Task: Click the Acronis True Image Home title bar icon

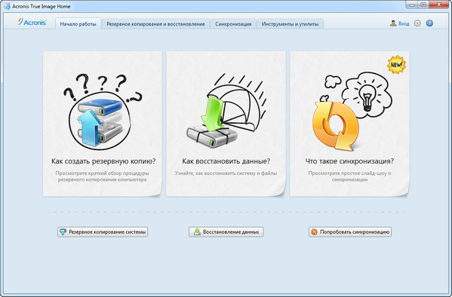Action: [x=7, y=6]
